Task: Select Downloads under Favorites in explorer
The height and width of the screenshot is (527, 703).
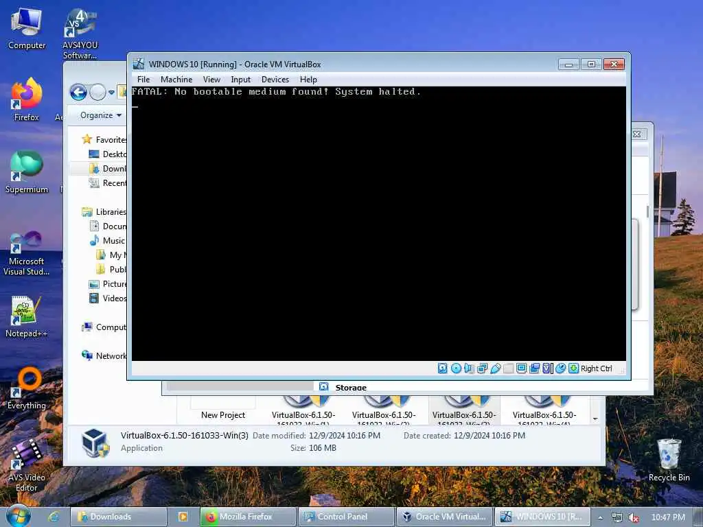Action: pyautogui.click(x=108, y=169)
